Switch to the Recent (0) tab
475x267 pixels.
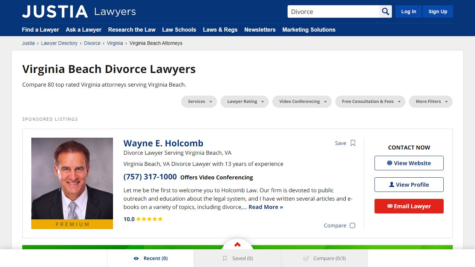click(151, 258)
